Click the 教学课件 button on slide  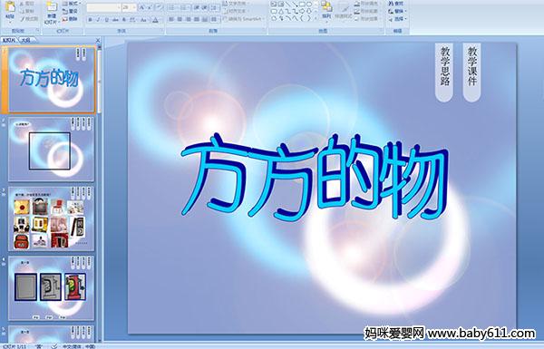(471, 73)
